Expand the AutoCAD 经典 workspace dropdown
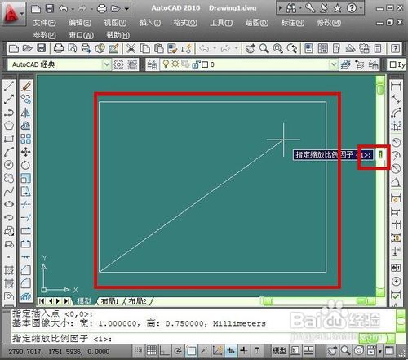 pyautogui.click(x=107, y=64)
